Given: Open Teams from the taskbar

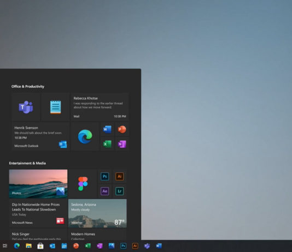Looking at the screenshot, I should 147,246.
